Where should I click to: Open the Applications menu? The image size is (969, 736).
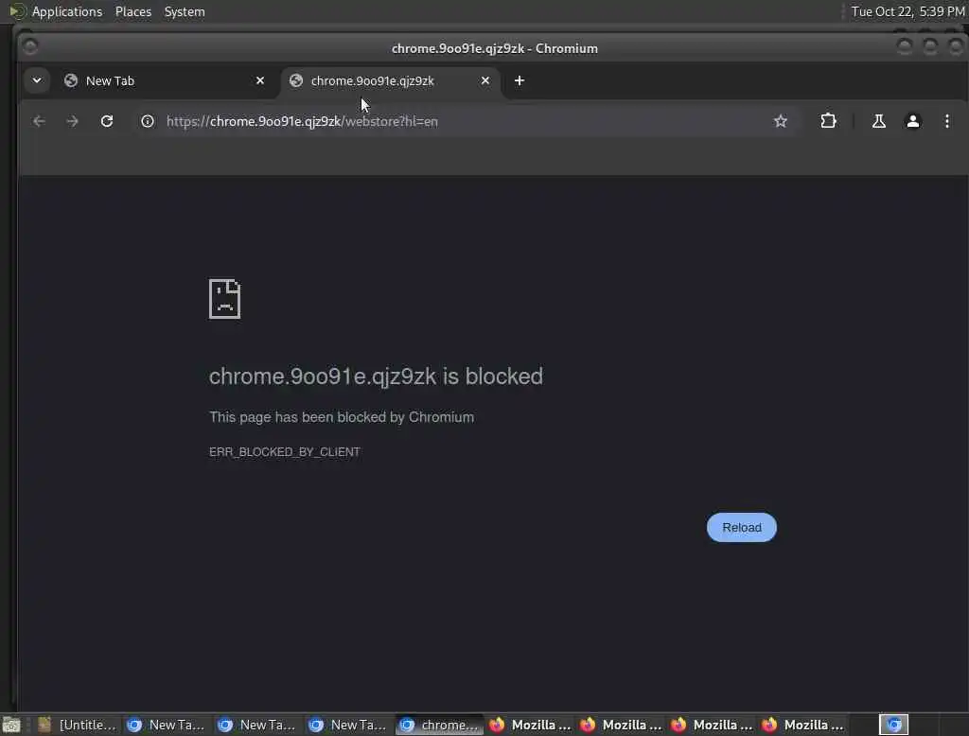point(67,11)
